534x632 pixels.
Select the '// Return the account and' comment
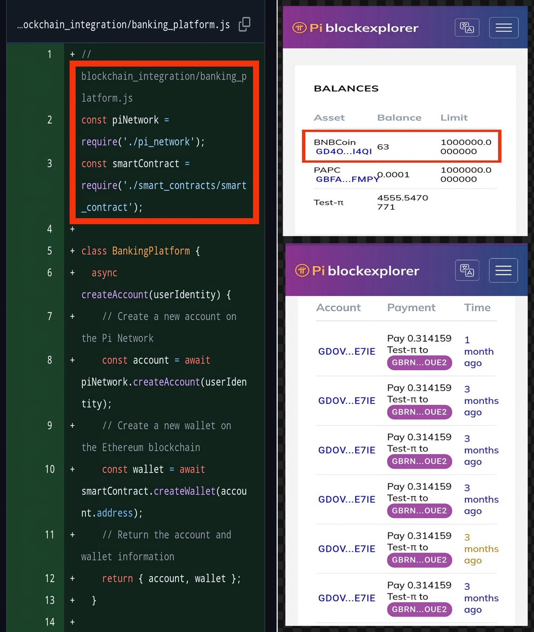167,535
